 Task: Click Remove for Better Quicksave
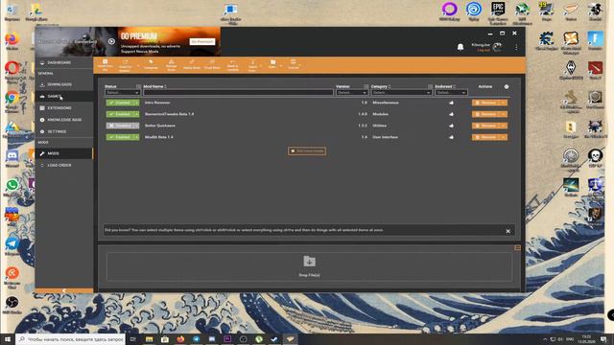point(486,126)
